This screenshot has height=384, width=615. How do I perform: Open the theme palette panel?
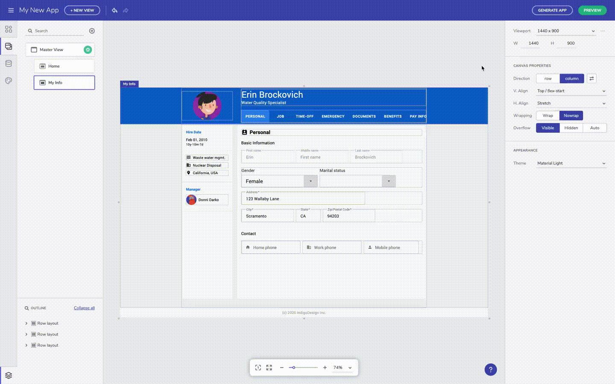click(9, 80)
